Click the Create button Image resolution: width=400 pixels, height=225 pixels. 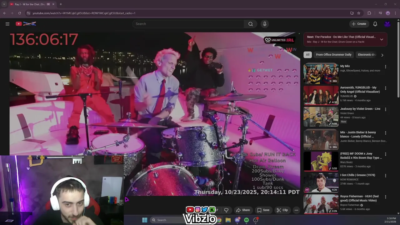(x=359, y=24)
